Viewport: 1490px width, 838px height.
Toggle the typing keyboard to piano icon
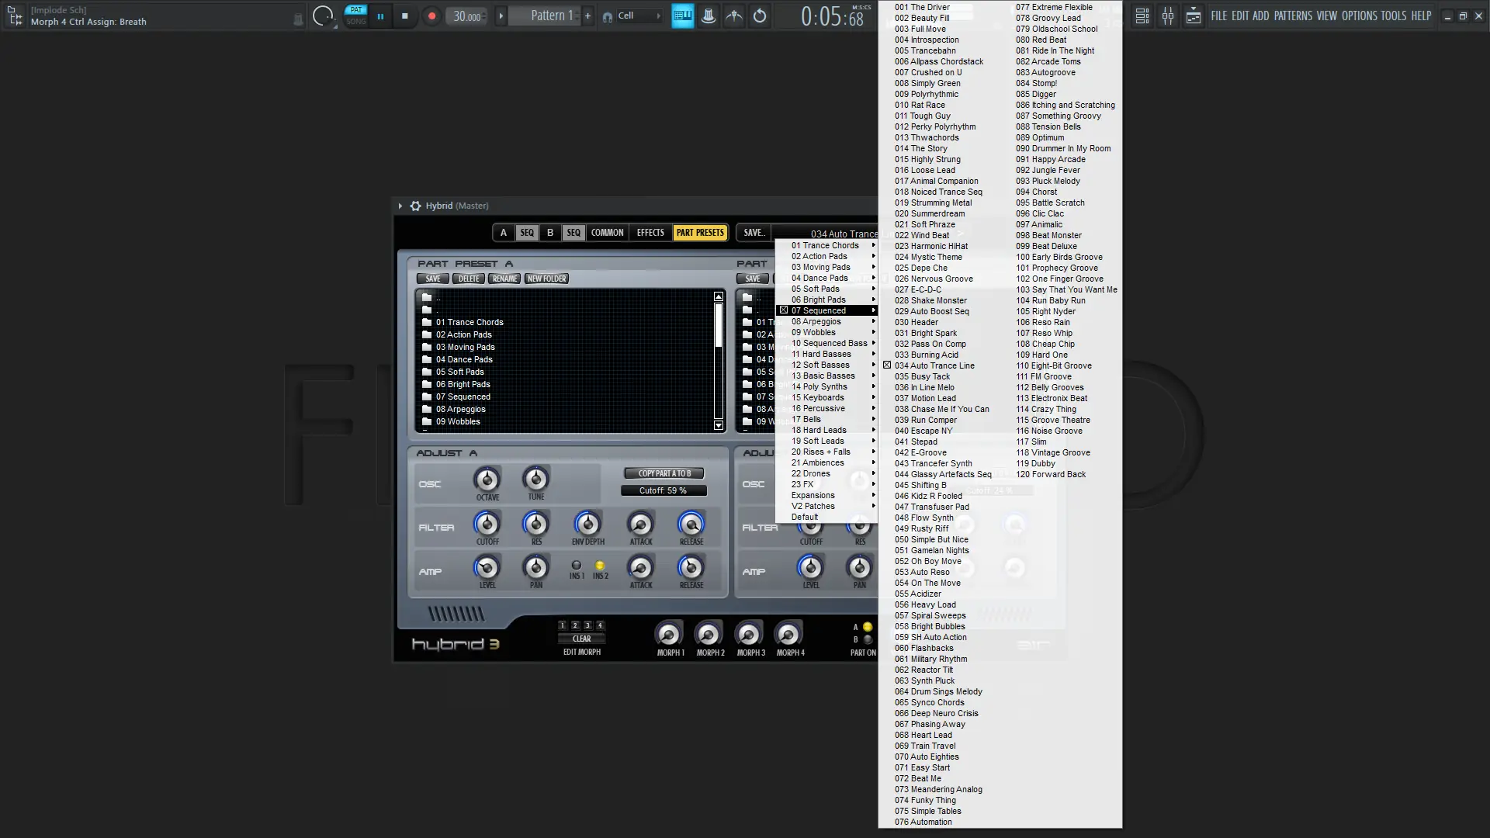pos(682,16)
